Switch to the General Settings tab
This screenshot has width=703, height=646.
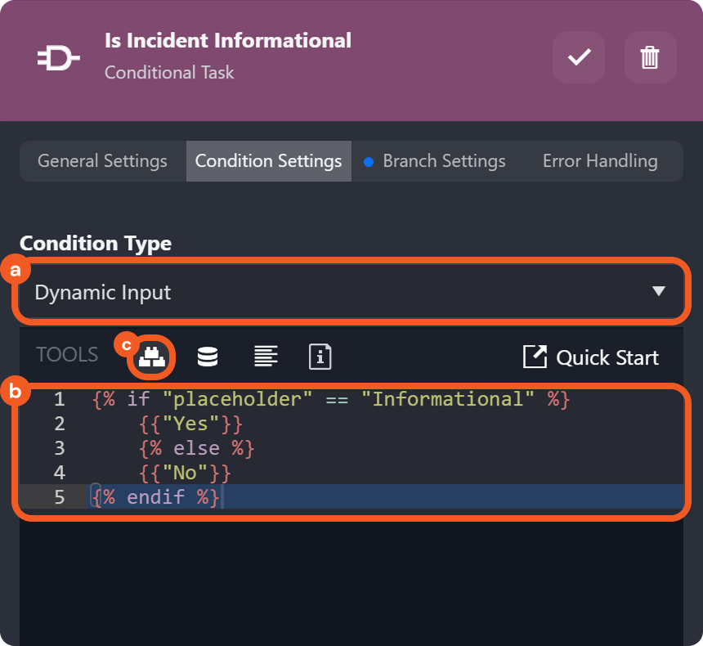coord(102,161)
